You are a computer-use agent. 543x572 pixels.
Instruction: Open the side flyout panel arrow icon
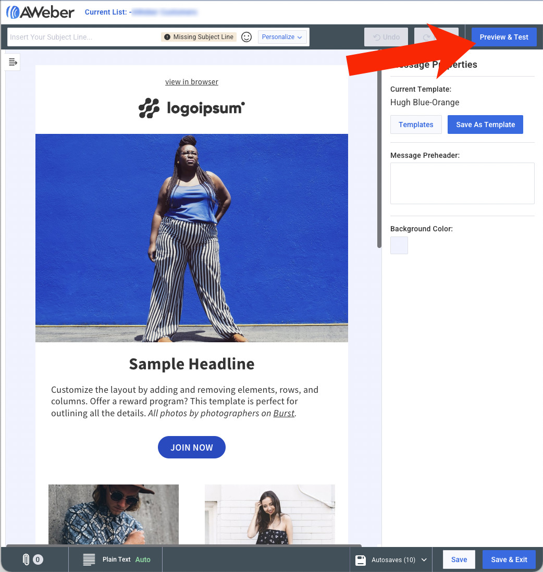coord(12,61)
